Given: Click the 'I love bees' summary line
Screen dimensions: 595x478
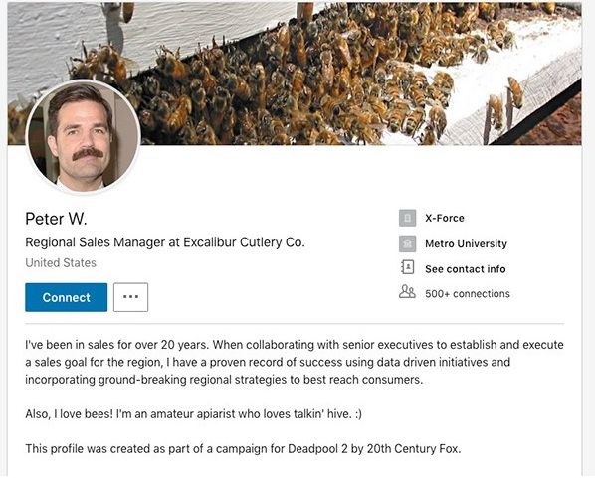Looking at the screenshot, I should (x=194, y=414).
